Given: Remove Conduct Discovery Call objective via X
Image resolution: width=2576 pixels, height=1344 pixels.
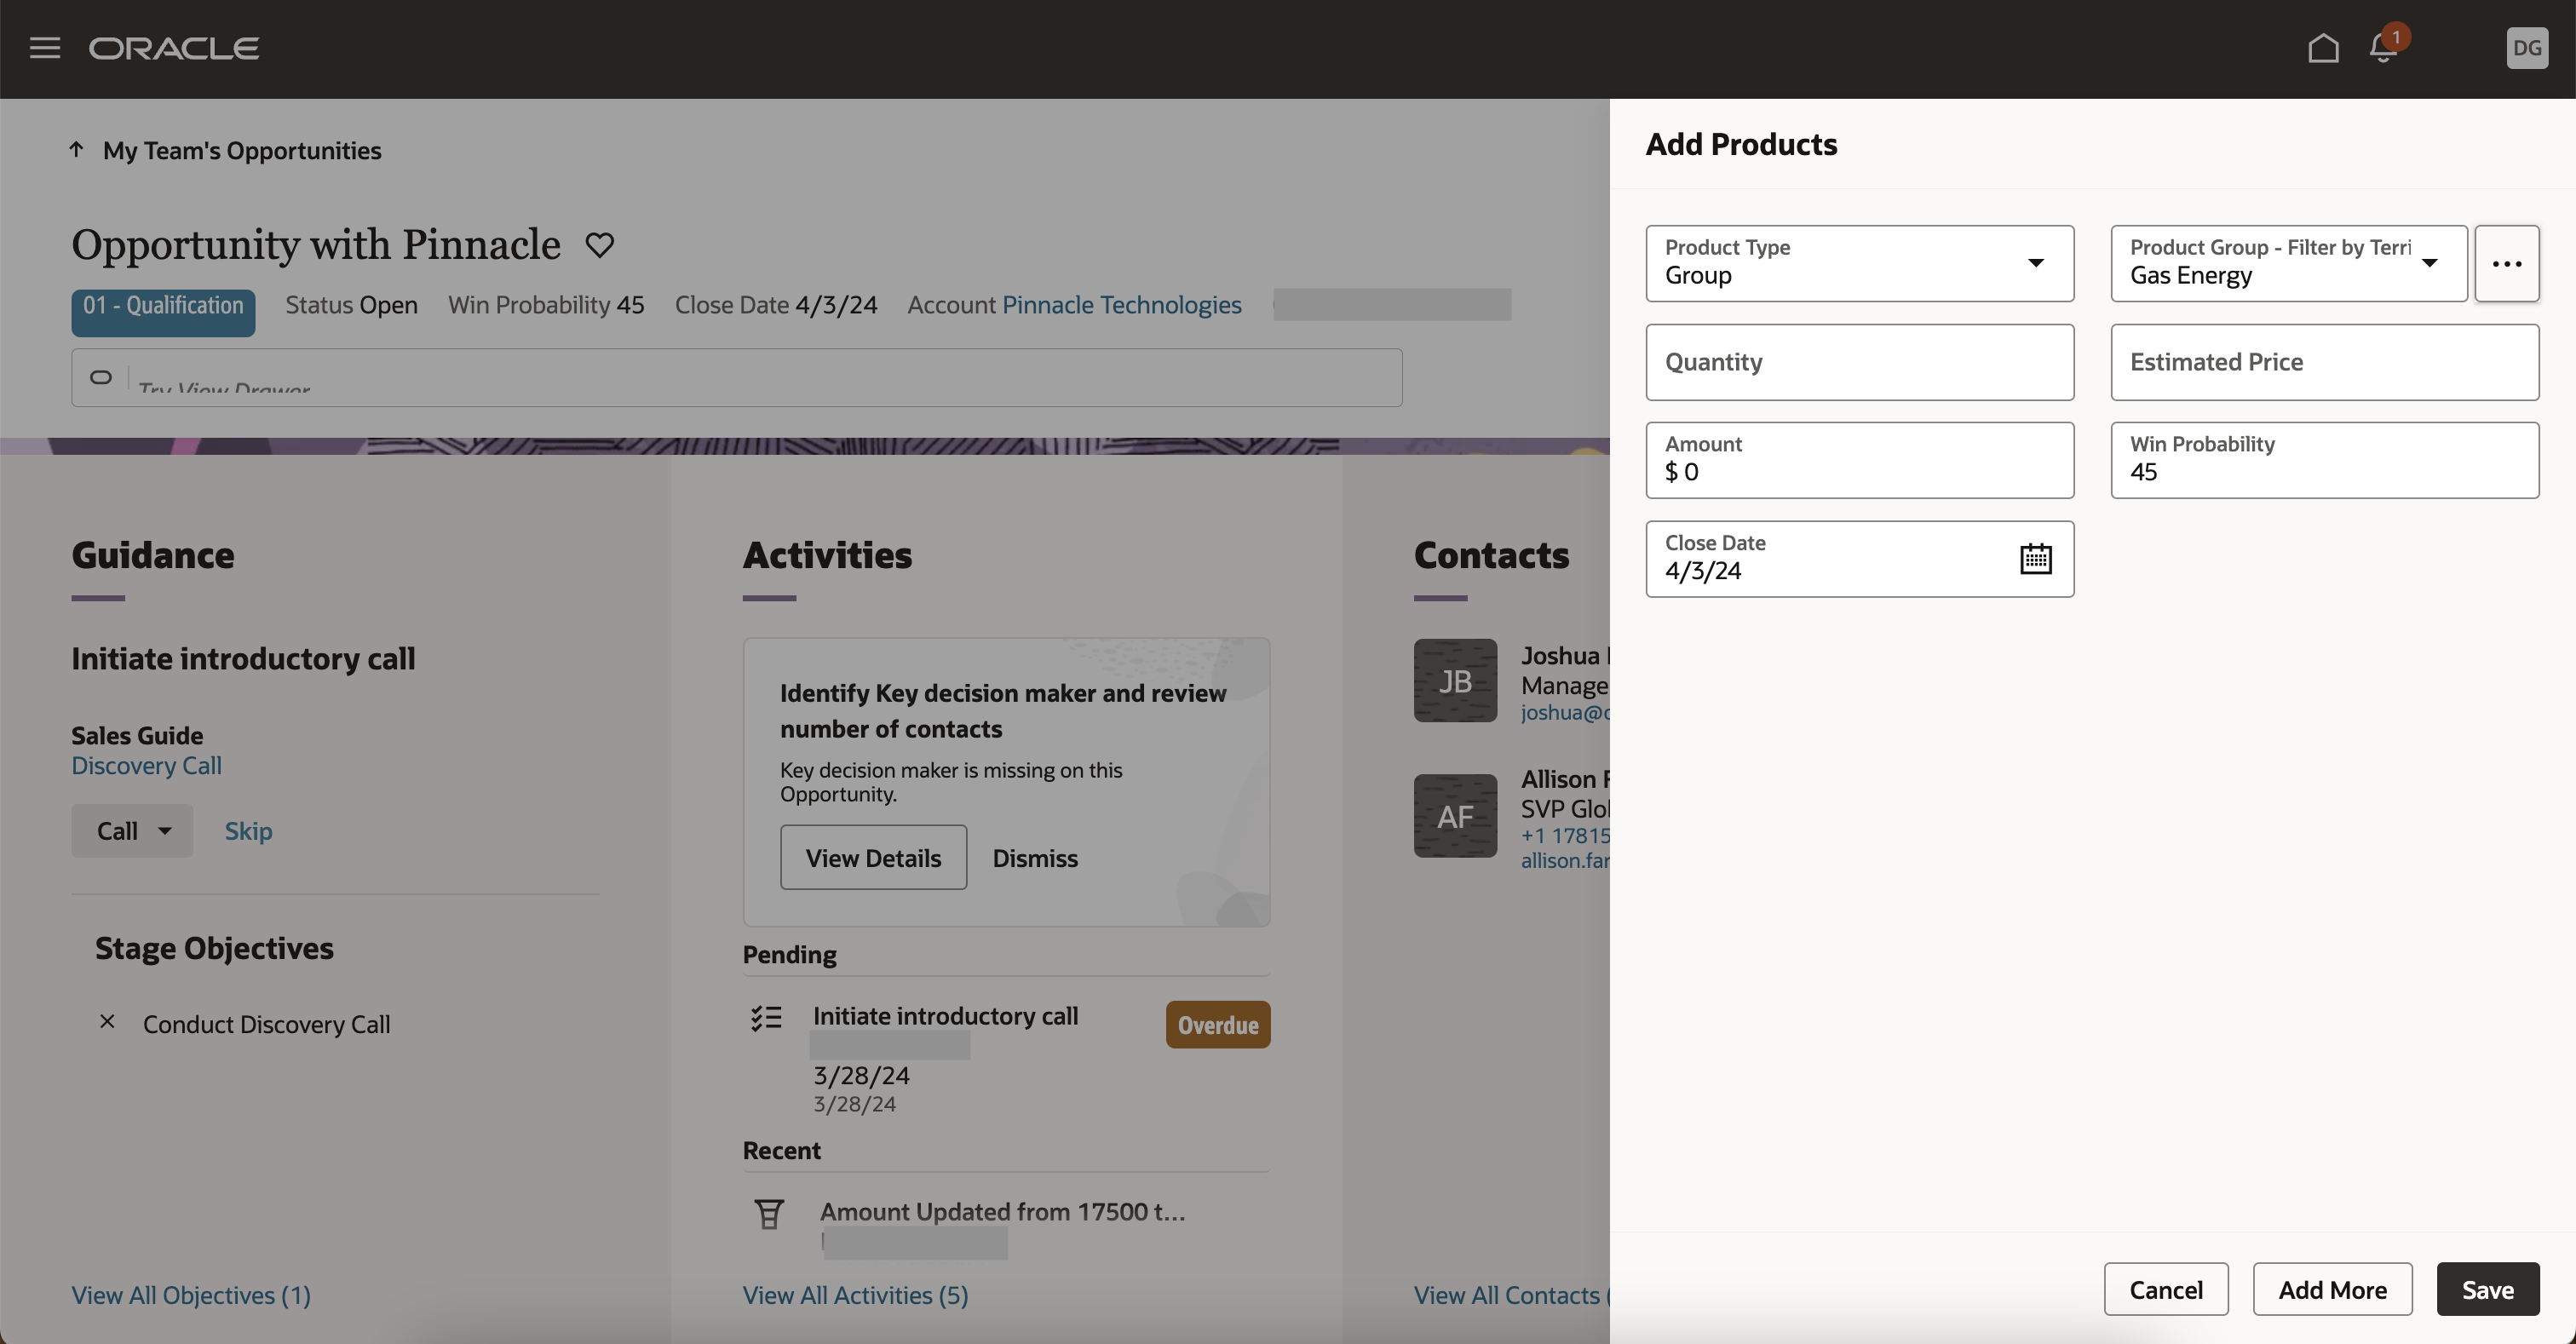Looking at the screenshot, I should coord(107,1022).
